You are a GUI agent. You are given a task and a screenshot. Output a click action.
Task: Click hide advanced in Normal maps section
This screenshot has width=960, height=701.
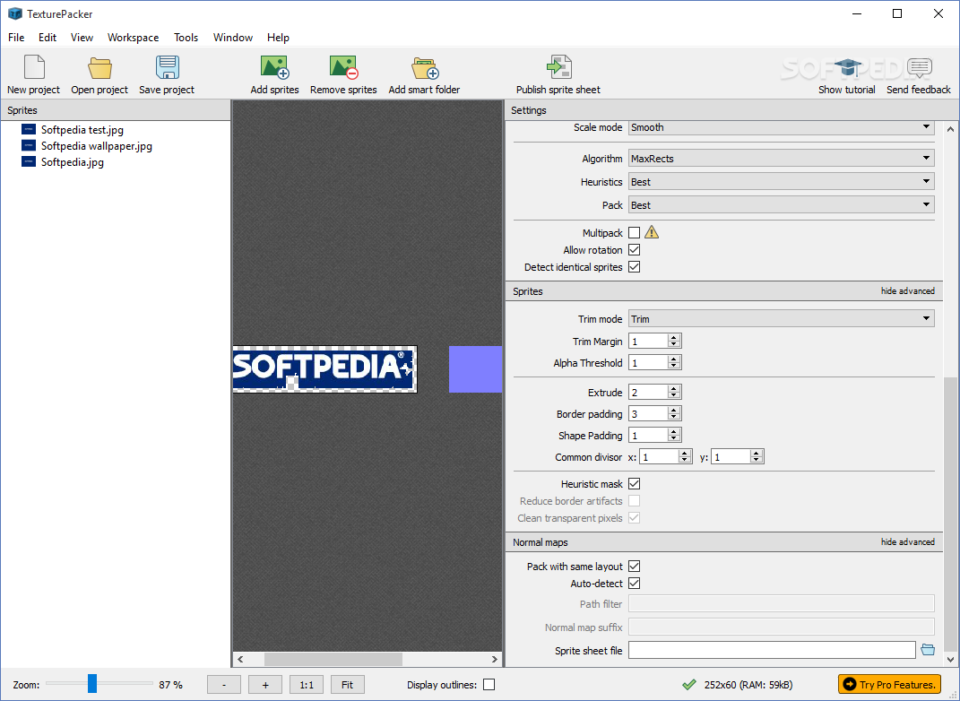(907, 541)
